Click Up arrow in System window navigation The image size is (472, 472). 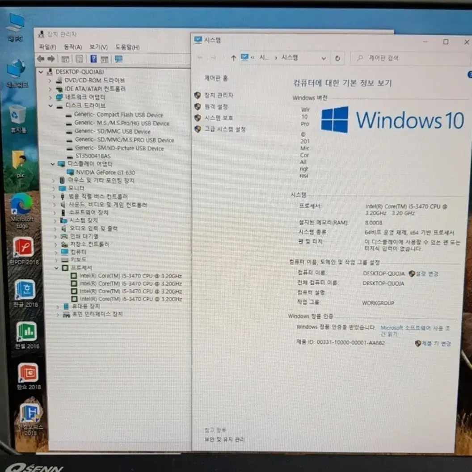pos(233,58)
